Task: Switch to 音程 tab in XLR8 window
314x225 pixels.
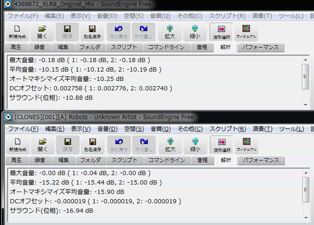Action: [202, 47]
